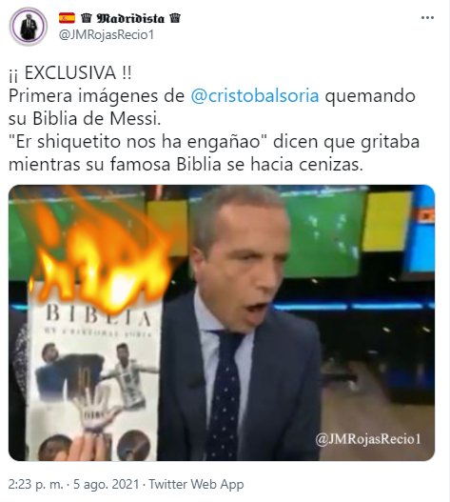Click the BIBLIA book cover in video
Image resolution: width=450 pixels, height=502 pixels.
pyautogui.click(x=95, y=379)
